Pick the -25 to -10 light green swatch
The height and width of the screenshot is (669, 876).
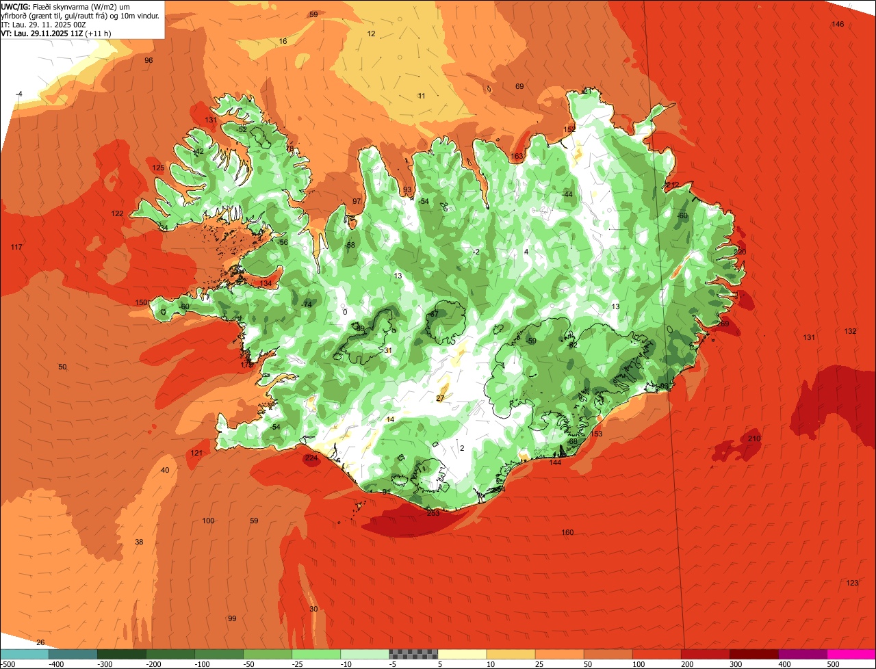coord(316,654)
